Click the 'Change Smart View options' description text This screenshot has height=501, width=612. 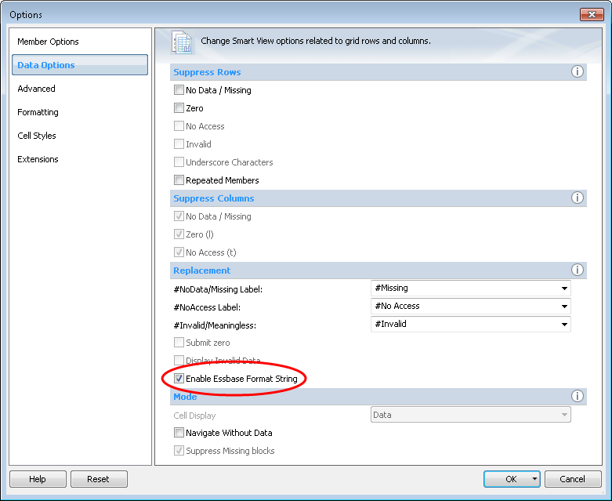[316, 41]
